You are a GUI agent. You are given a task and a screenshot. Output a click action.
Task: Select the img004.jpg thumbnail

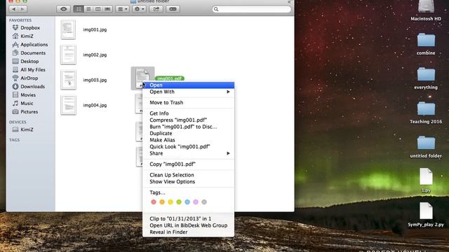tap(68, 105)
